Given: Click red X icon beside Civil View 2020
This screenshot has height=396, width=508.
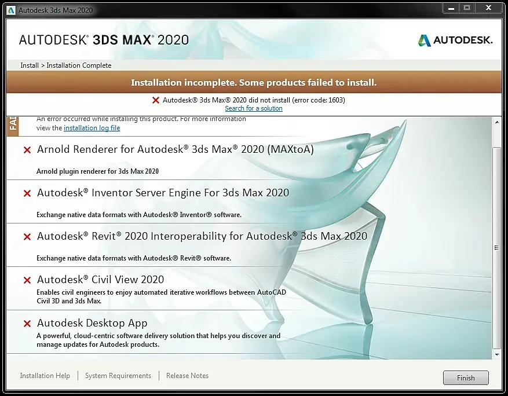Looking at the screenshot, I should (x=27, y=280).
